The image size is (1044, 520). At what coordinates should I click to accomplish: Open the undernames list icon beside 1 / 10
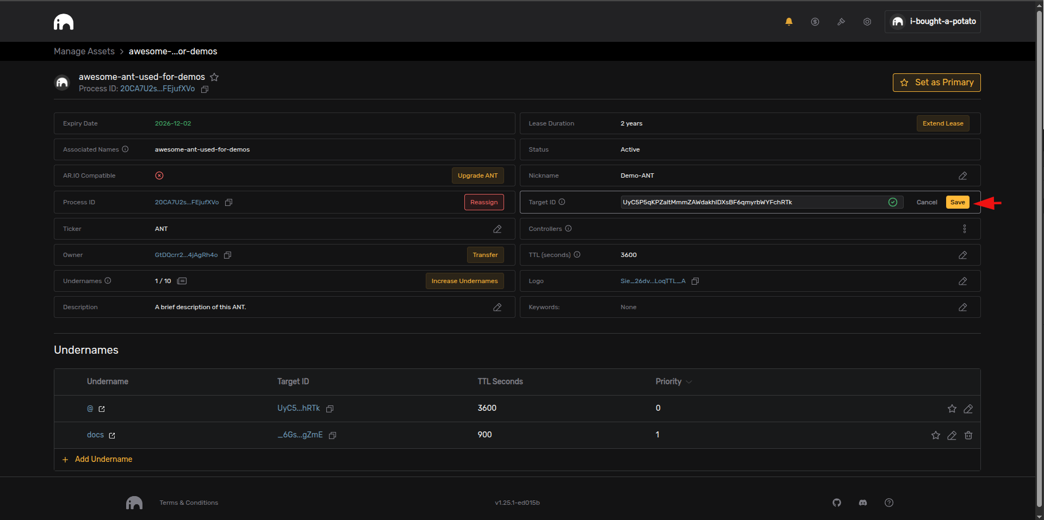(182, 281)
